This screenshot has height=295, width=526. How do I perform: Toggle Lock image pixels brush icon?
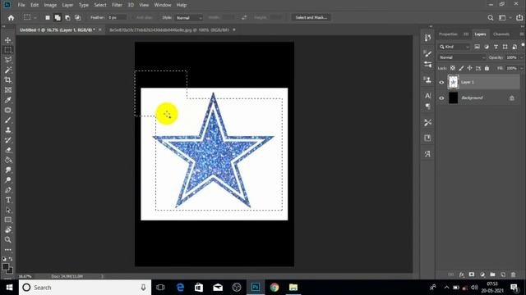pyautogui.click(x=461, y=68)
